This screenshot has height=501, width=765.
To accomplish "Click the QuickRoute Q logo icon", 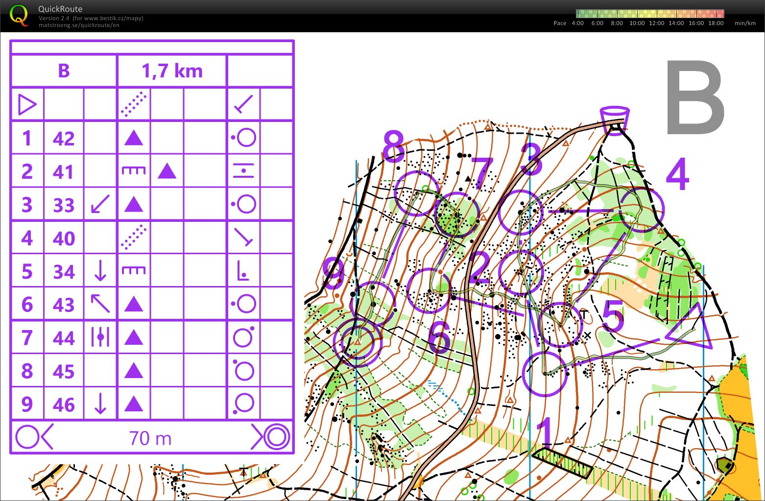I will (x=19, y=16).
